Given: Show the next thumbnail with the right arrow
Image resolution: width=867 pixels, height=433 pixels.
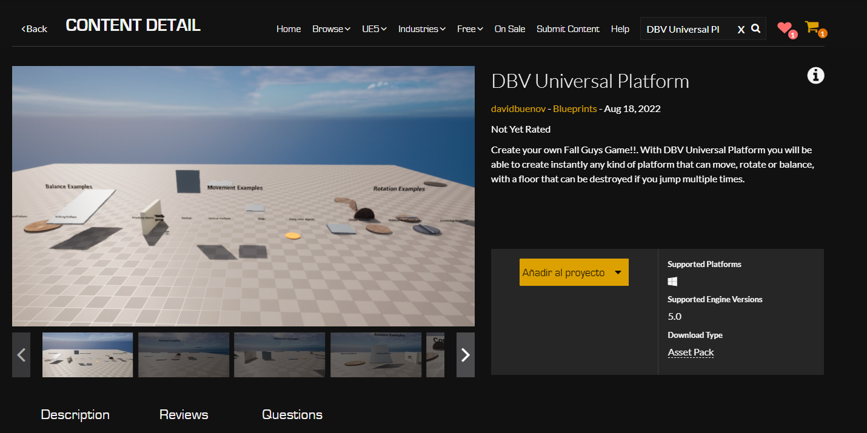Looking at the screenshot, I should click(x=466, y=355).
